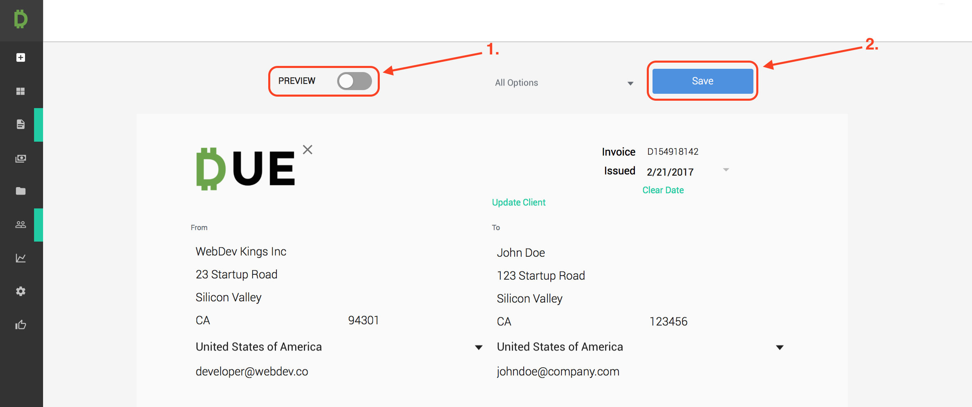Edit the developer@webdev.co email field

click(252, 371)
